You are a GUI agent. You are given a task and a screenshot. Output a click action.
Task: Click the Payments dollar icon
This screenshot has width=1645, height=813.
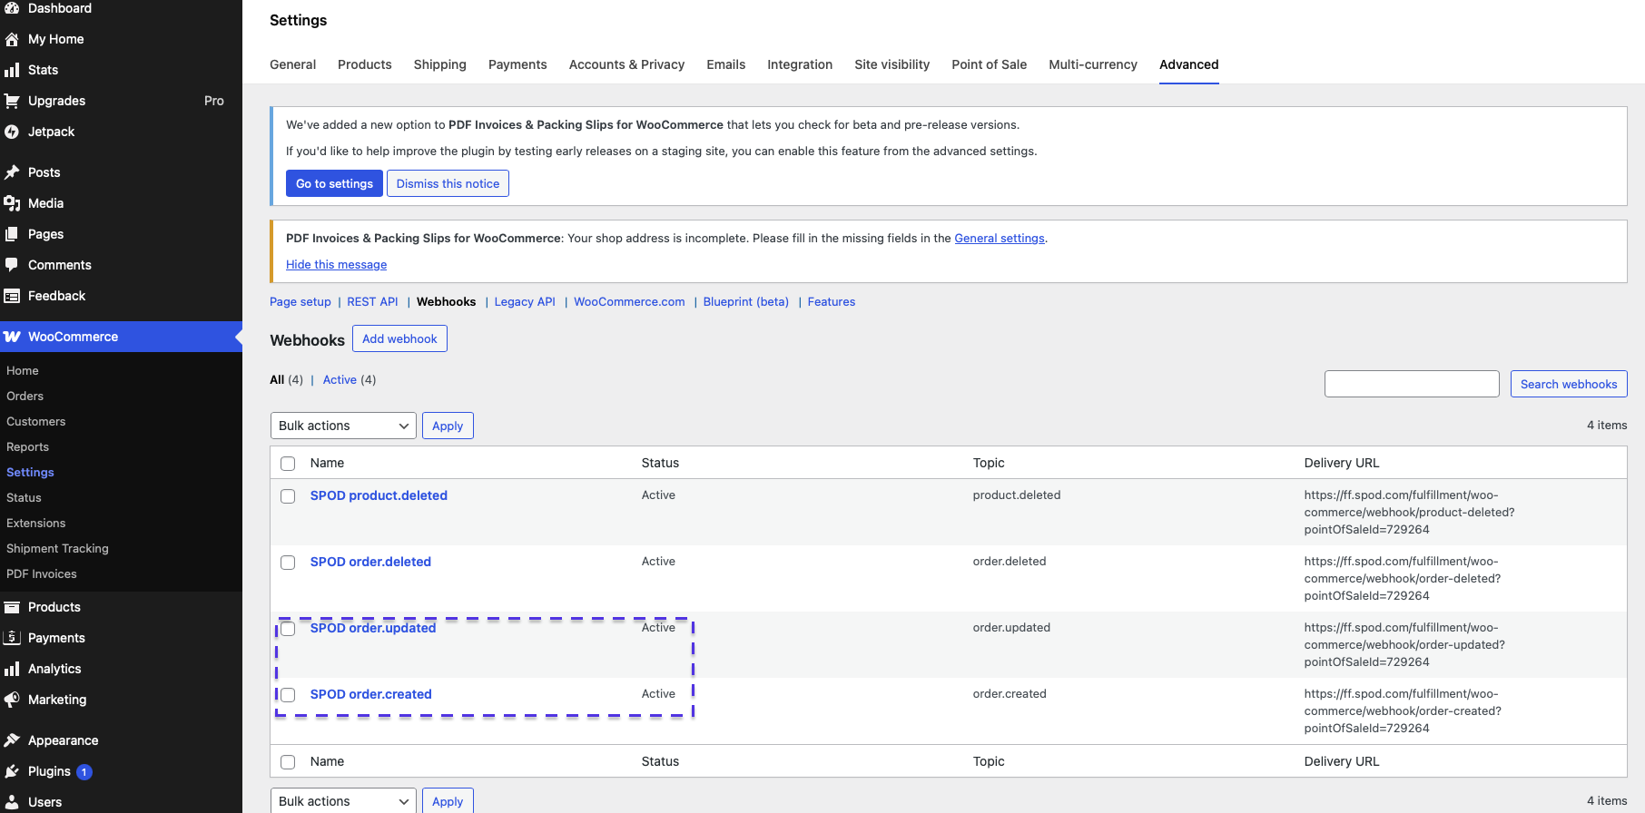pos(12,638)
